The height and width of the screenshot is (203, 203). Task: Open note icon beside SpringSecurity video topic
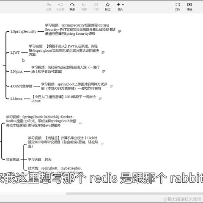[x=120, y=31]
